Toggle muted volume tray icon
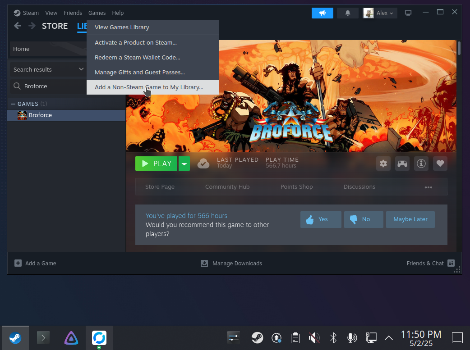This screenshot has width=470, height=350. [x=314, y=338]
